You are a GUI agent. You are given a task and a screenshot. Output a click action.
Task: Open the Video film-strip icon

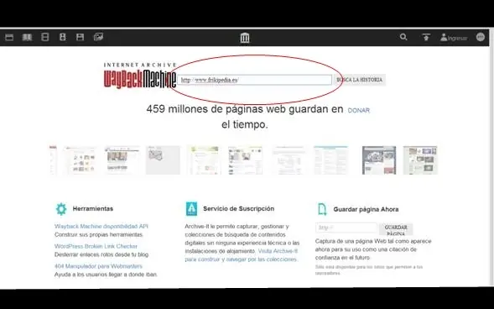tap(45, 37)
